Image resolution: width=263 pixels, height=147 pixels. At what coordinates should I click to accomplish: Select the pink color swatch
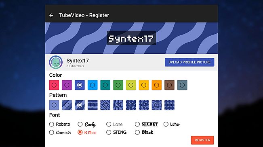(54, 85)
